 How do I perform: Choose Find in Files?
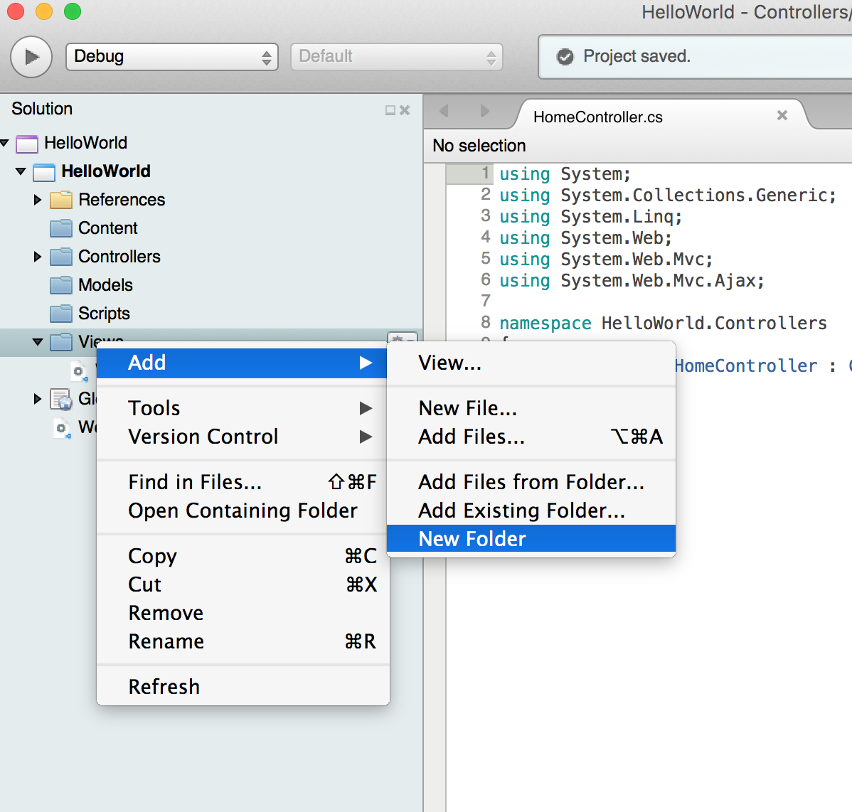tap(242, 482)
